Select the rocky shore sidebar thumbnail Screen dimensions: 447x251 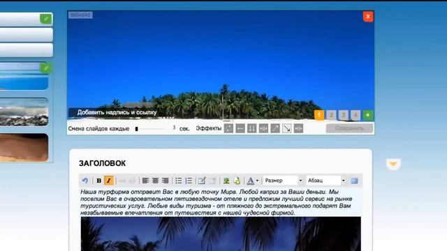click(24, 112)
